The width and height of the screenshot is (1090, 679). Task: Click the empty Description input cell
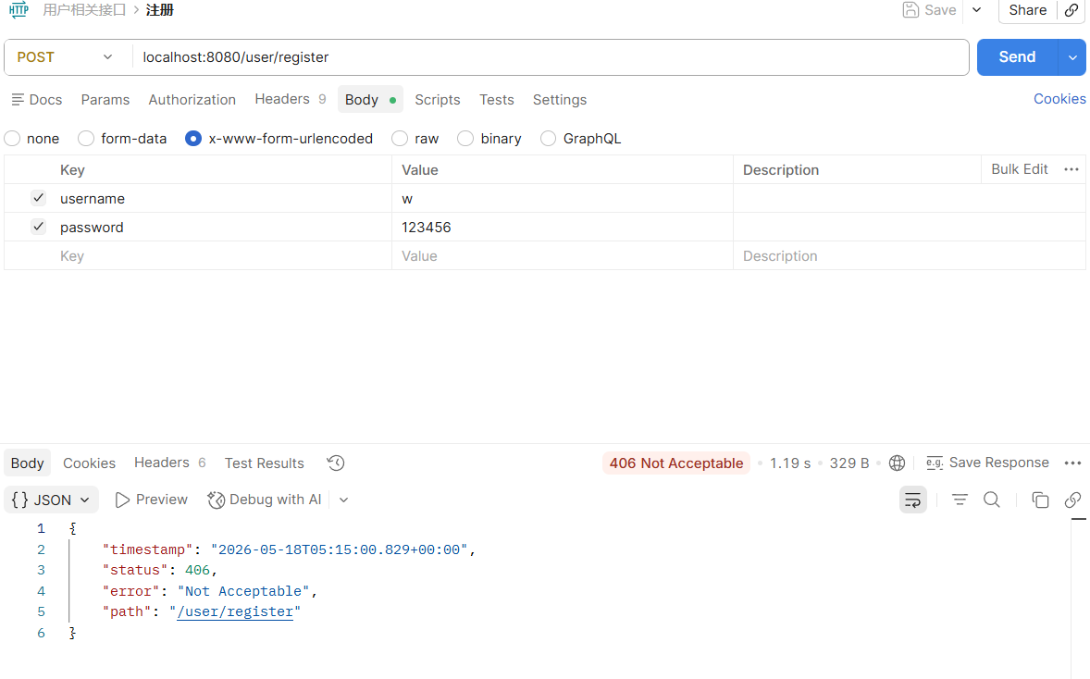[910, 255]
